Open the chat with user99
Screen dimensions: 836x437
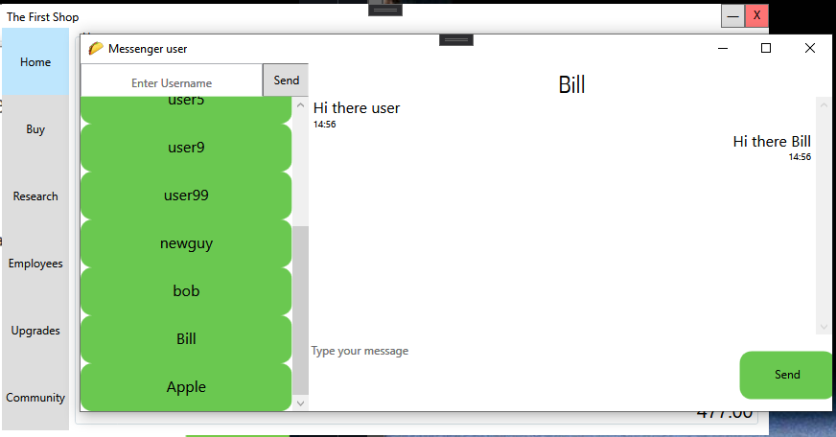point(186,195)
